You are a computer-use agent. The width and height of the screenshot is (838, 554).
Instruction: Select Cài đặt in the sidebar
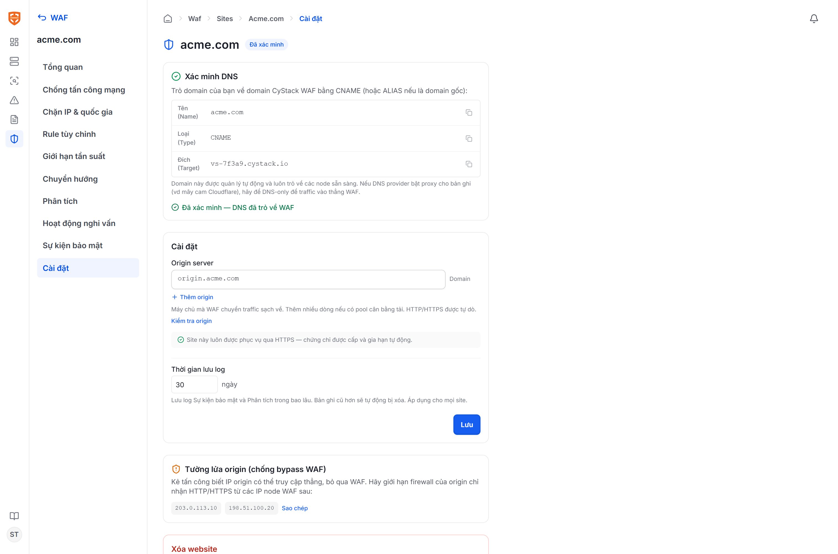click(x=88, y=268)
